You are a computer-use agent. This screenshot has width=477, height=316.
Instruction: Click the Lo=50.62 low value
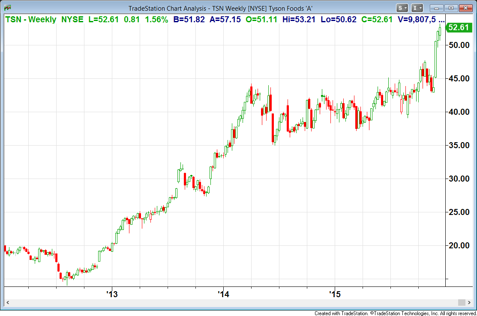click(x=339, y=19)
